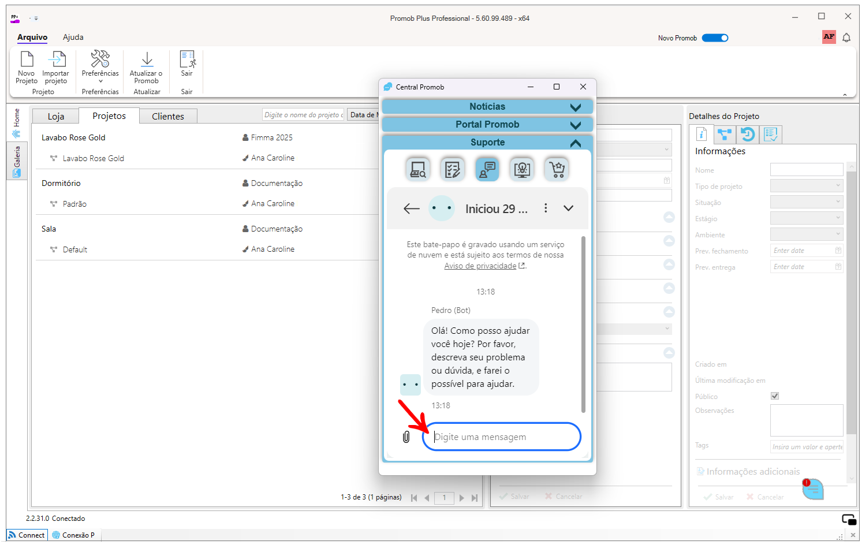Open the Arquivo ribbon tab

pos(32,38)
